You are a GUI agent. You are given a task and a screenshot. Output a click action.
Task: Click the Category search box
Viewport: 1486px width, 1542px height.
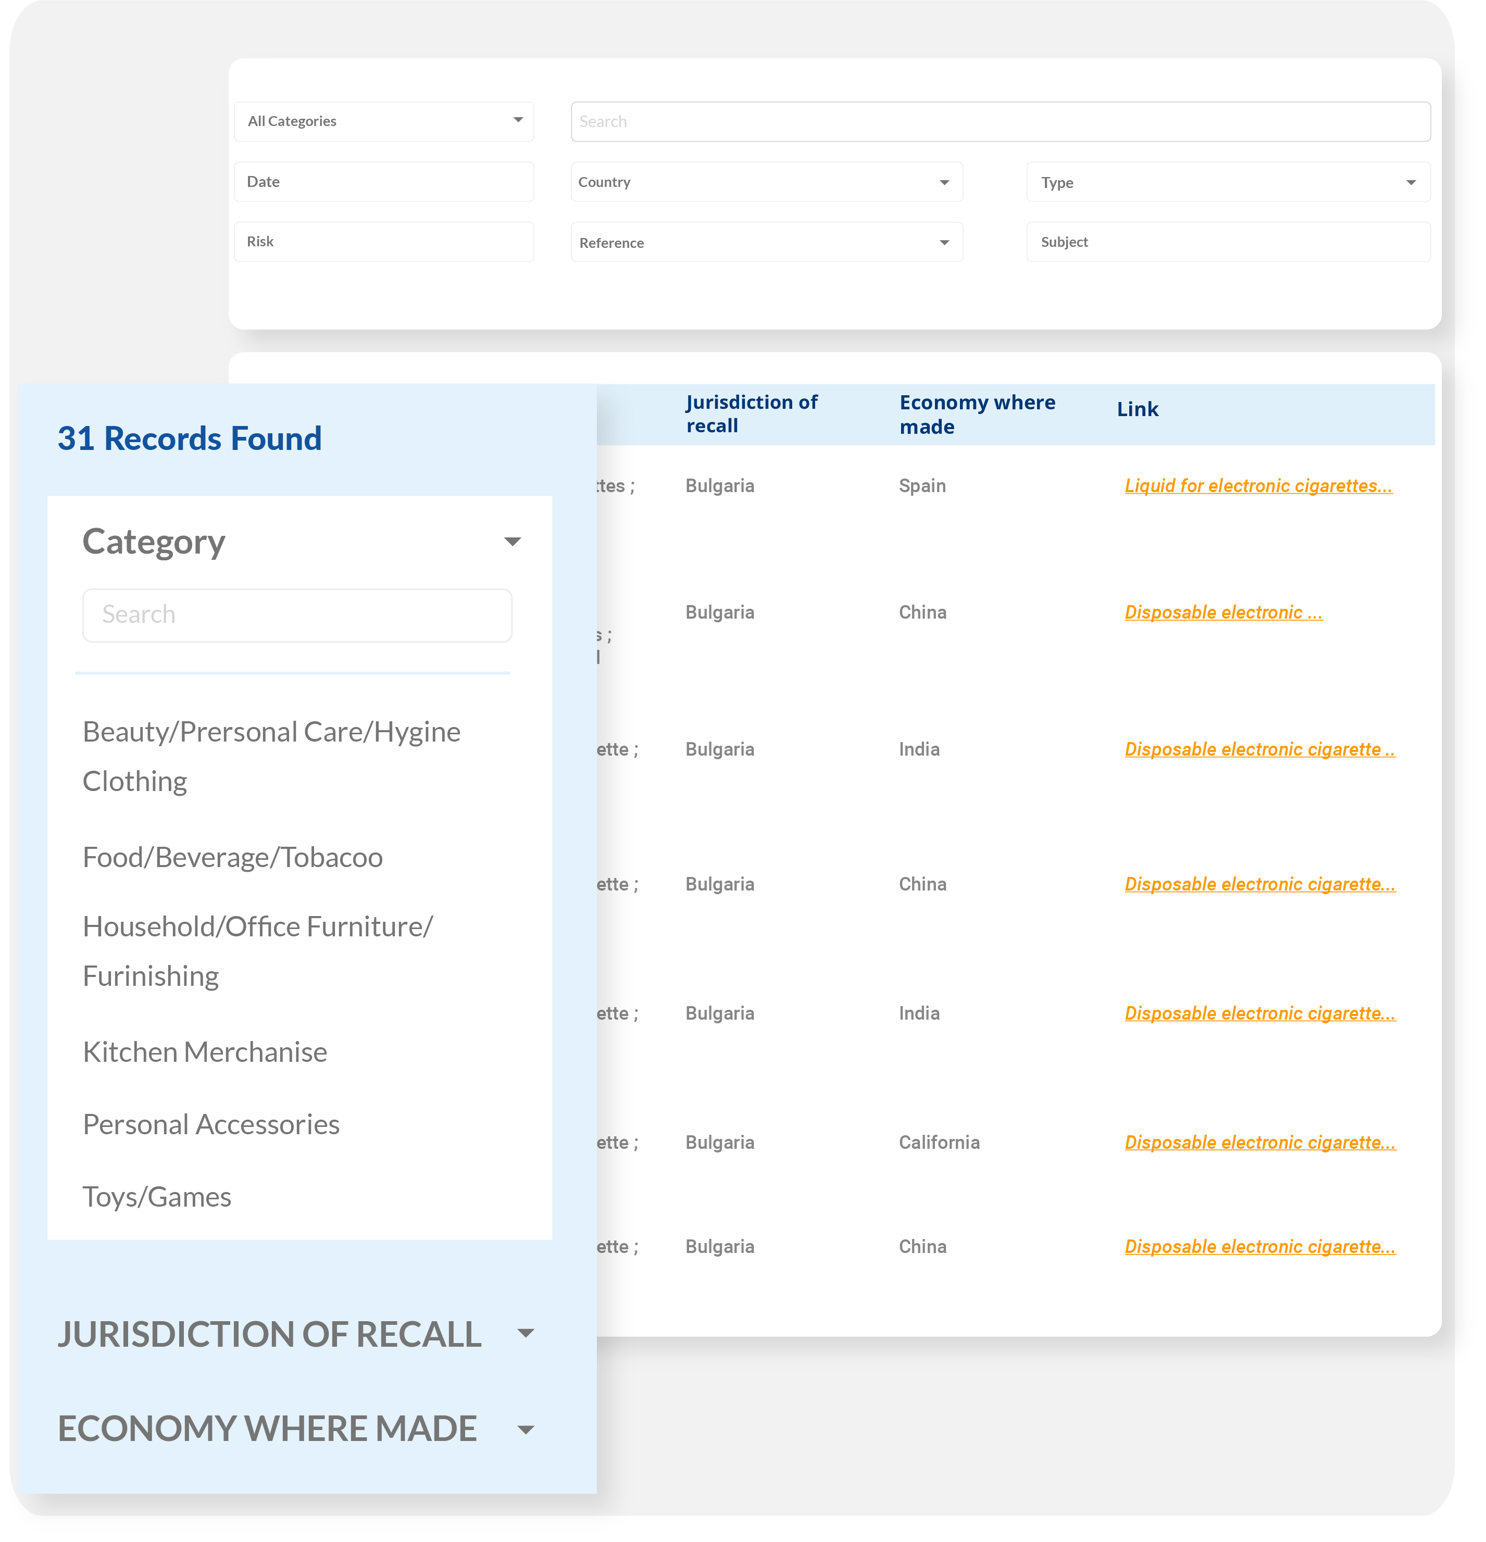pos(297,615)
